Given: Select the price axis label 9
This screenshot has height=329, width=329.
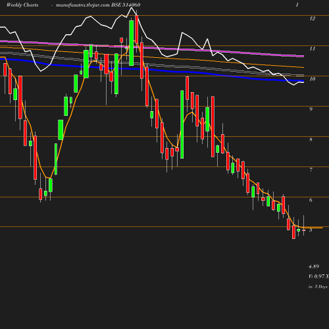Looking at the screenshot, I should [x=311, y=109].
